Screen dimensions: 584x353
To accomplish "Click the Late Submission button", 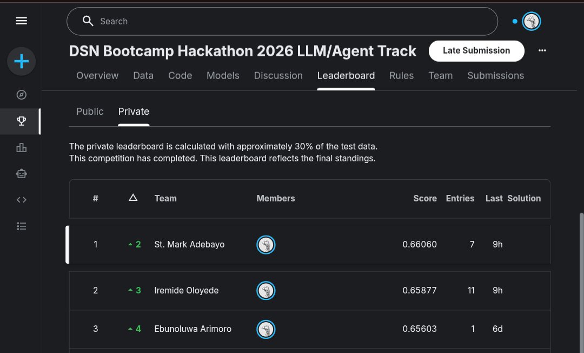I will pos(476,51).
